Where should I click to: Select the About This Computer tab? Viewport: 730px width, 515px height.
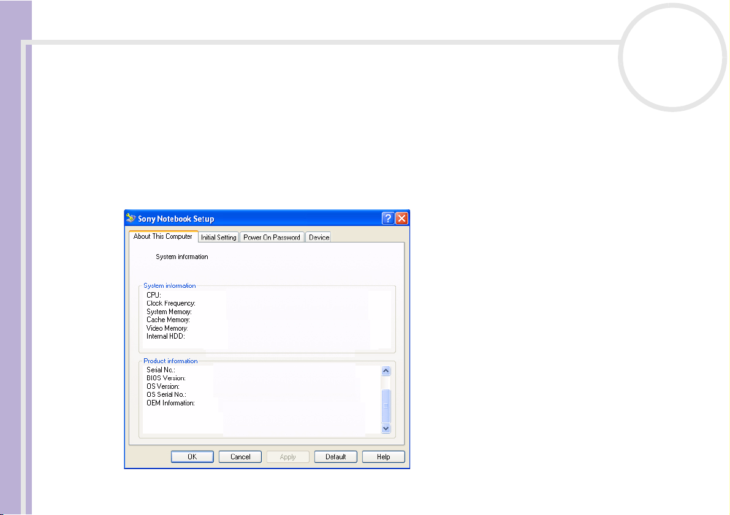[x=163, y=236]
